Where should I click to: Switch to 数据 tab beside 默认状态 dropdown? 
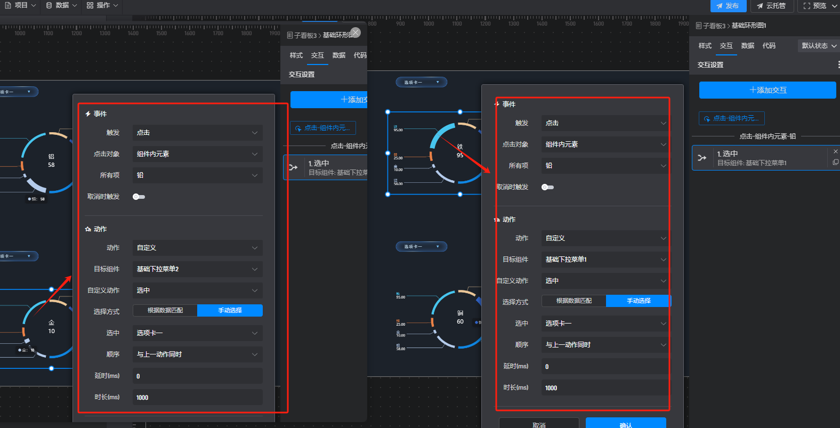tap(748, 46)
